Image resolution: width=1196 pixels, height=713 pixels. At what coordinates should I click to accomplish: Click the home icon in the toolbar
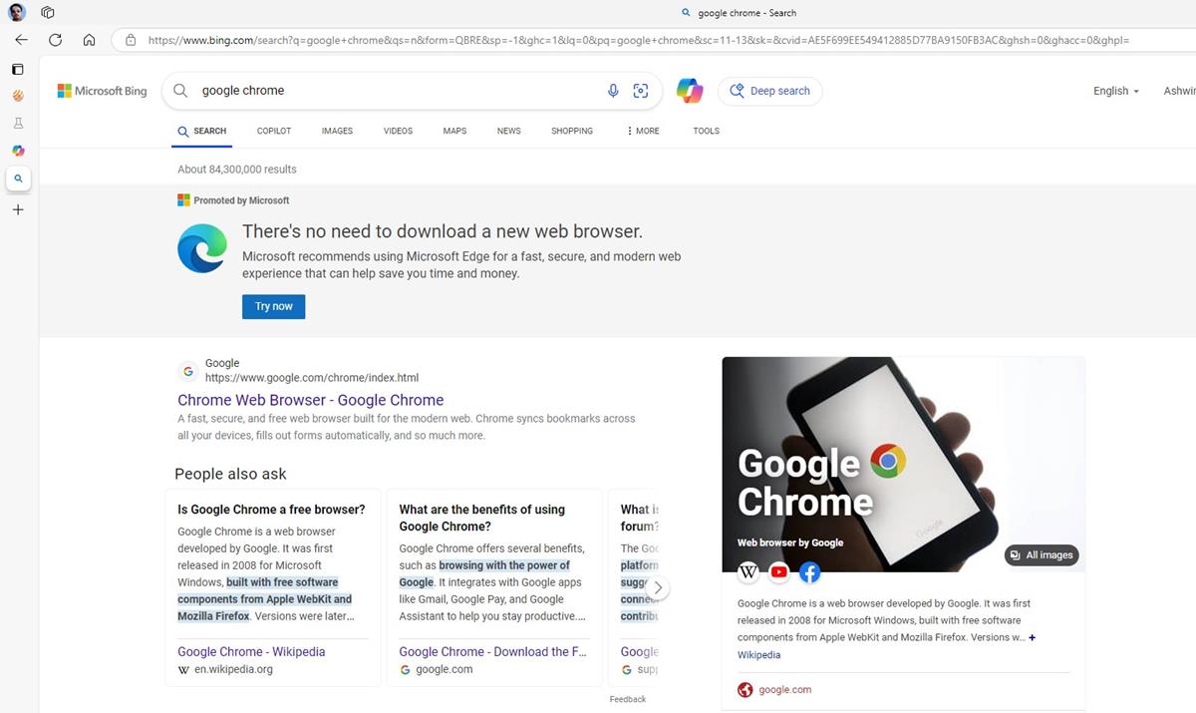89,40
